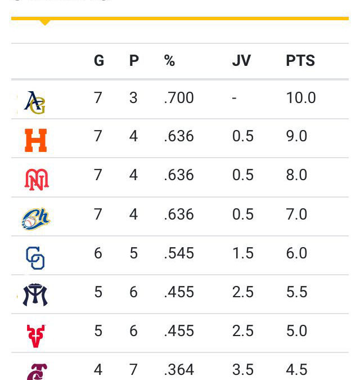This screenshot has width=360, height=380.
Task: Open the red MN team logo
Action: click(37, 180)
